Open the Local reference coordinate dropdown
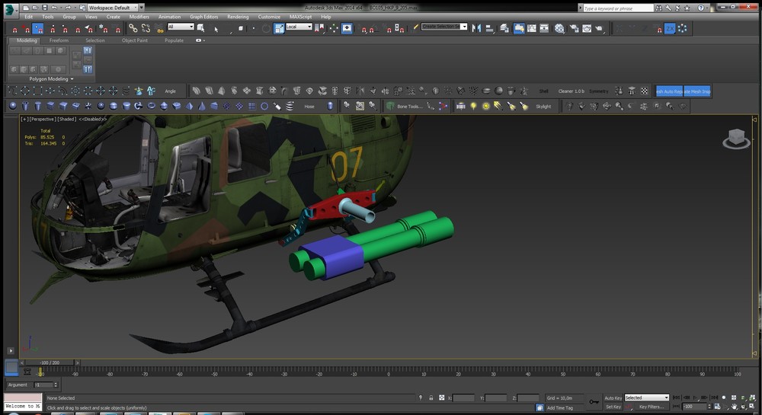The width and height of the screenshot is (762, 415). (299, 27)
